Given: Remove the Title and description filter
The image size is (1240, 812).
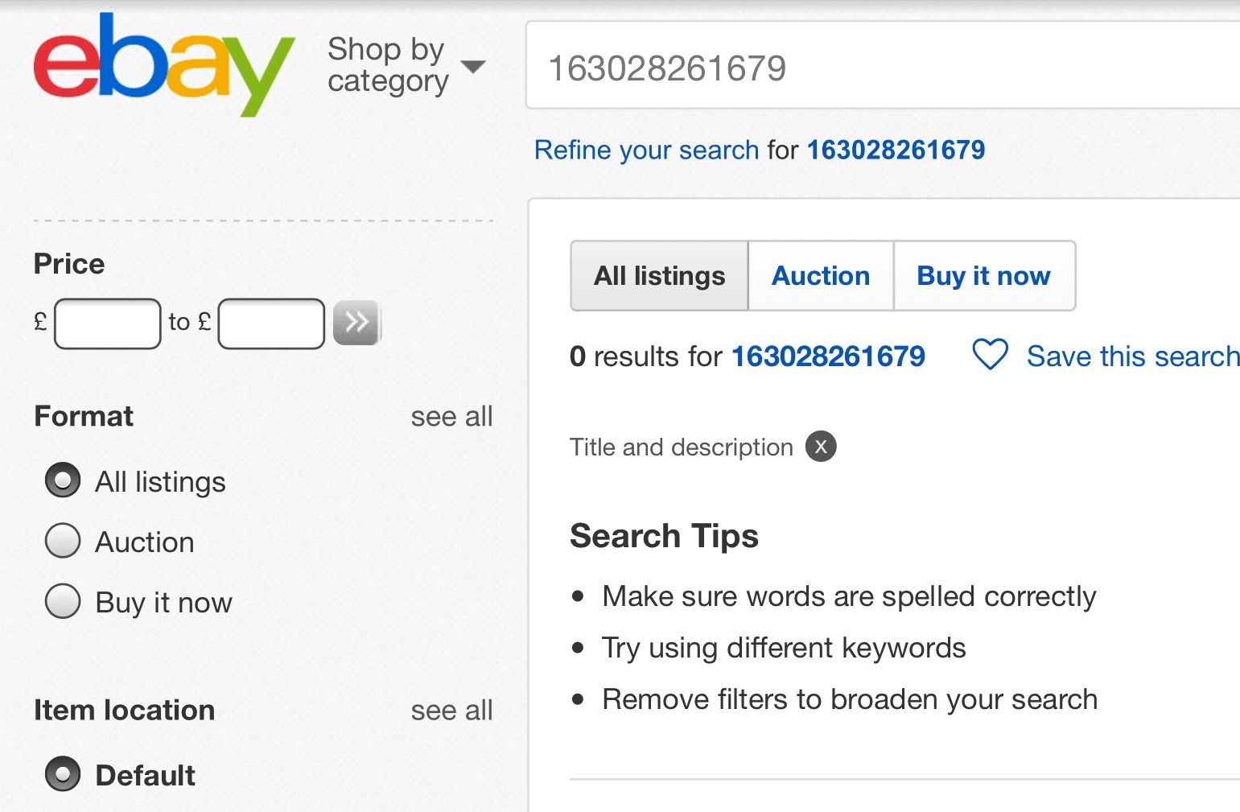Looking at the screenshot, I should point(821,446).
